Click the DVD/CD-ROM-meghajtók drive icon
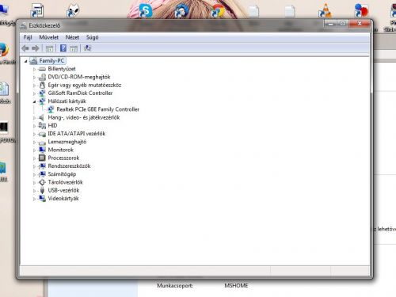 click(42, 77)
